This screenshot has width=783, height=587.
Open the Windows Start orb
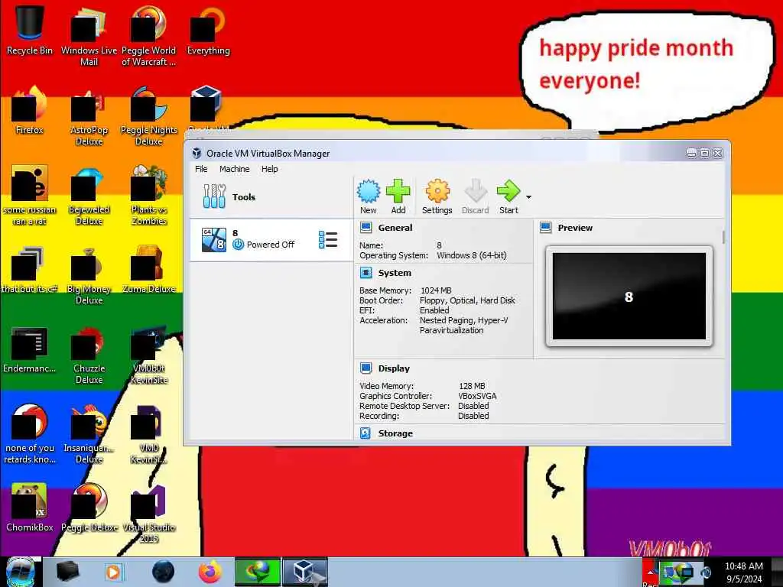pos(21,572)
